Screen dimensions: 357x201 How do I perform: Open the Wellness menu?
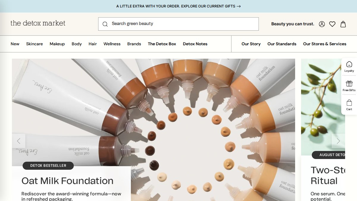(x=112, y=44)
